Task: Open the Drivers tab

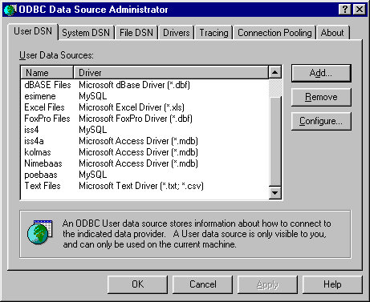Action: (177, 33)
